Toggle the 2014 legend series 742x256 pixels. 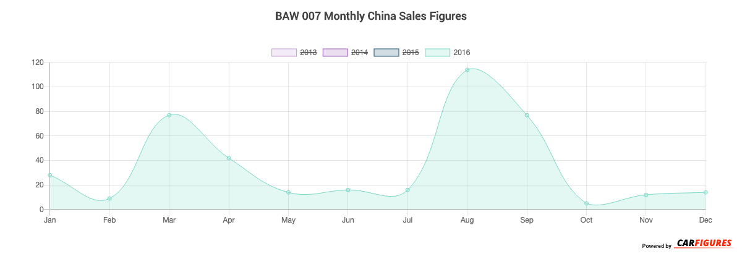coord(359,53)
